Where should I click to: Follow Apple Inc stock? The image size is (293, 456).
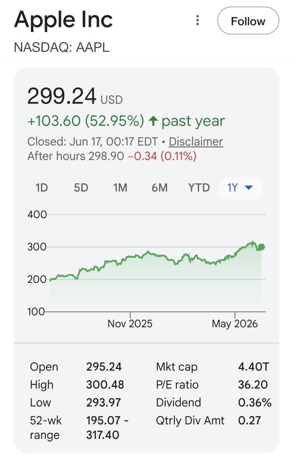[248, 21]
